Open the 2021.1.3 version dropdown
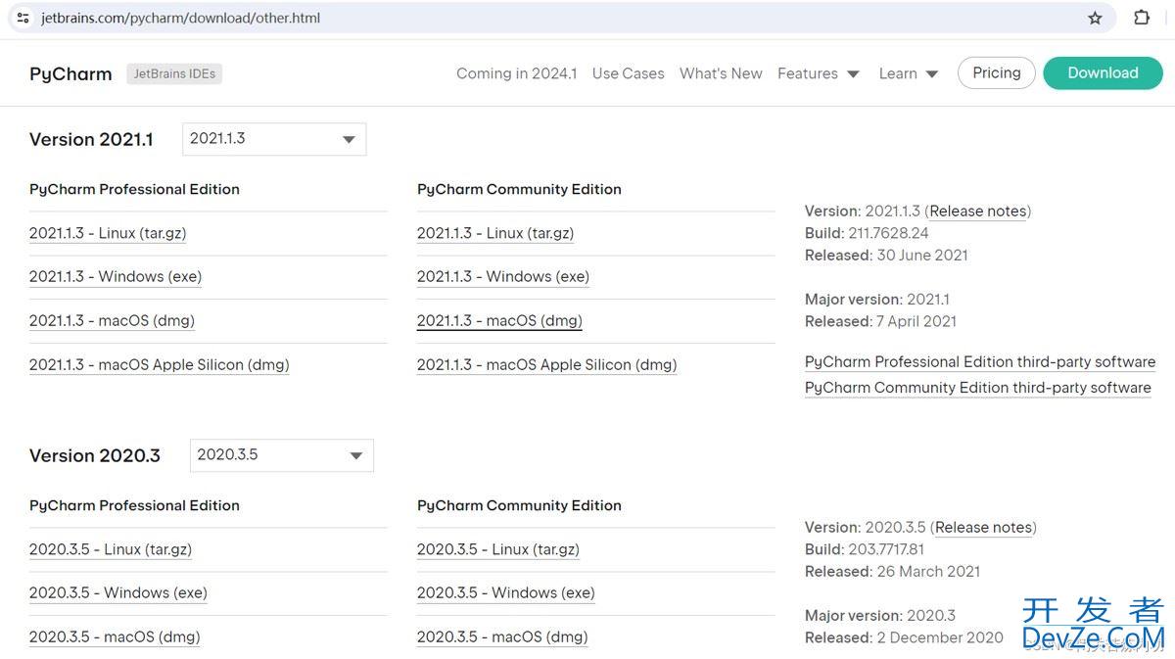 pos(274,139)
